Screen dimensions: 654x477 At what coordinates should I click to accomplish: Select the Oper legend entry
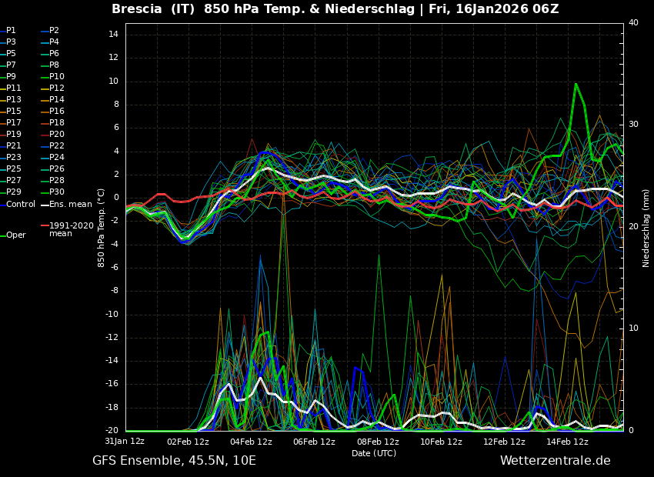point(15,235)
